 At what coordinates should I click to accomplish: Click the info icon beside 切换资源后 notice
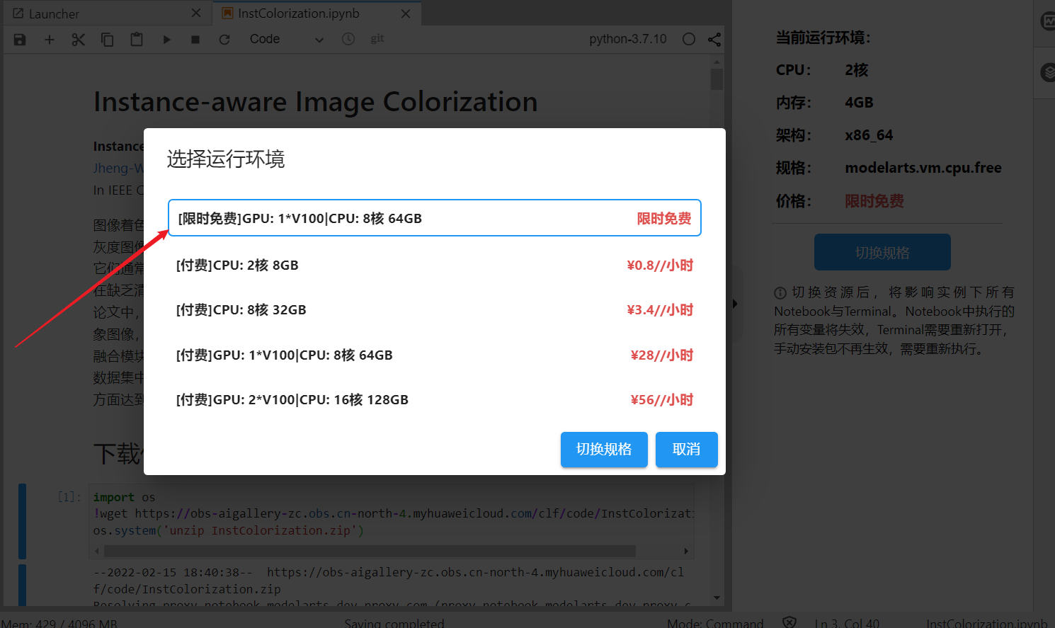pyautogui.click(x=780, y=293)
